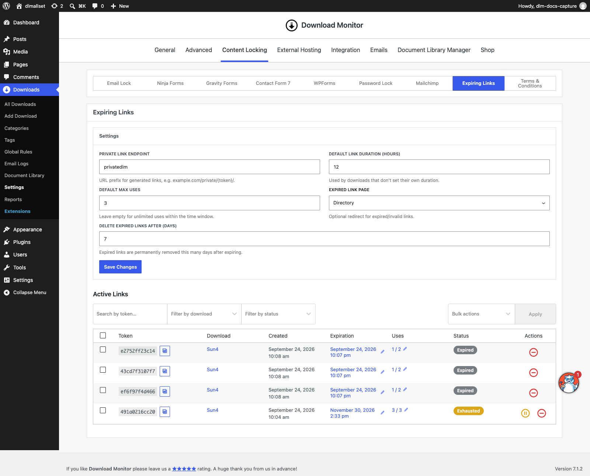Click the WordPress logo in admin bar
This screenshot has height=476, width=590.
click(6, 6)
